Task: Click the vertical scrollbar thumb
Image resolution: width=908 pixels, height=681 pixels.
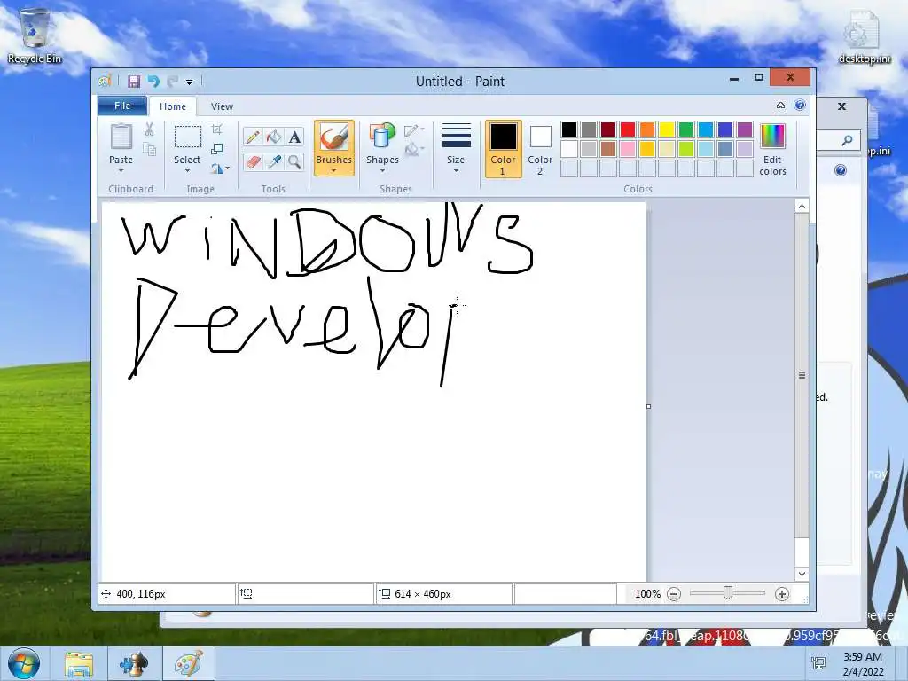Action: pyautogui.click(x=802, y=375)
